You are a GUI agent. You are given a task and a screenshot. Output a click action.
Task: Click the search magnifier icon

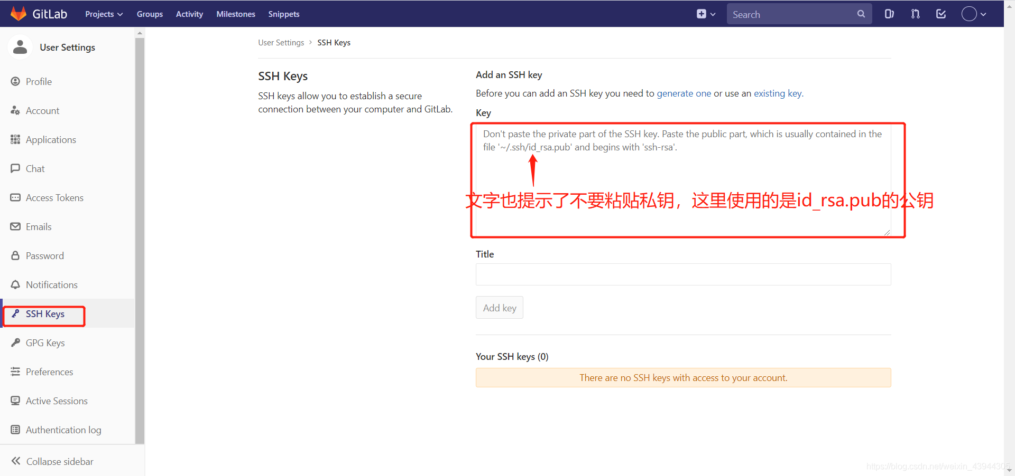861,14
